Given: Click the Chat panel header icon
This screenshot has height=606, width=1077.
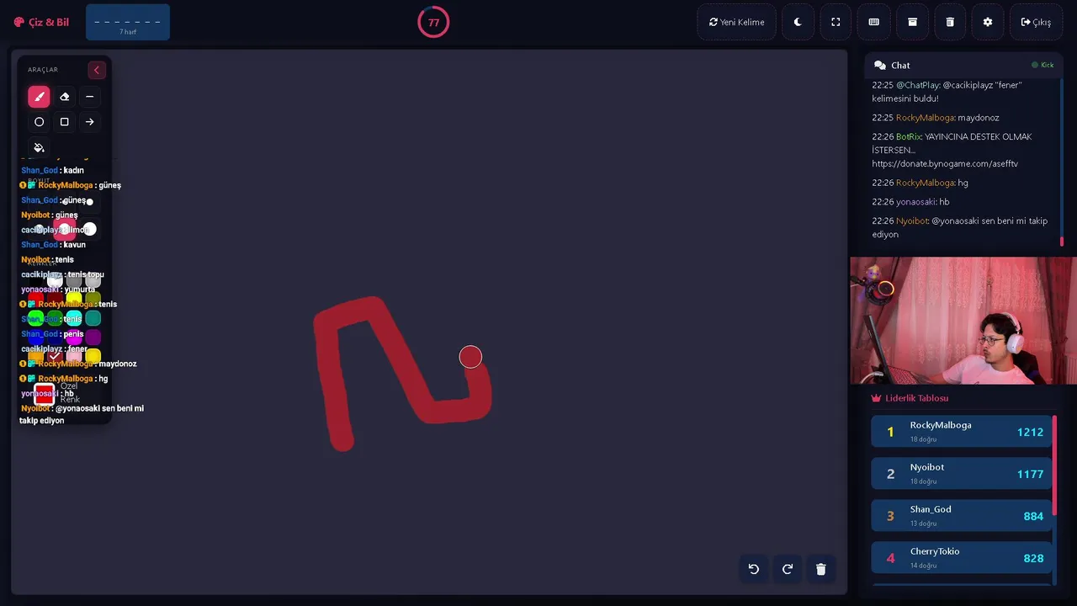Looking at the screenshot, I should 880,65.
